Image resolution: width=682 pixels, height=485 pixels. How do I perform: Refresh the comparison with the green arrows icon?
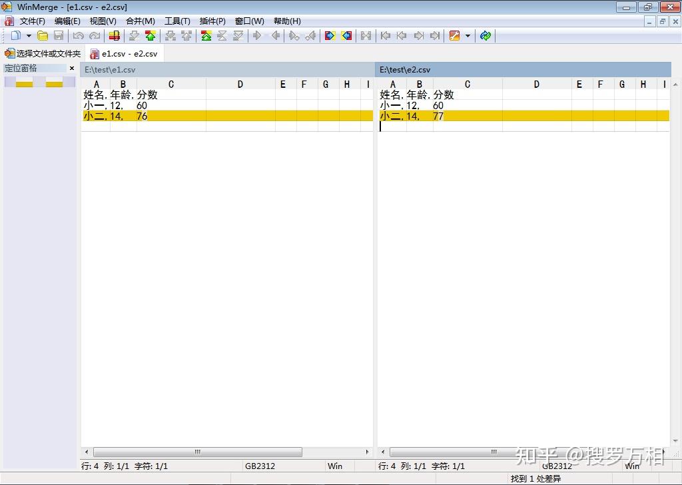[x=486, y=35]
